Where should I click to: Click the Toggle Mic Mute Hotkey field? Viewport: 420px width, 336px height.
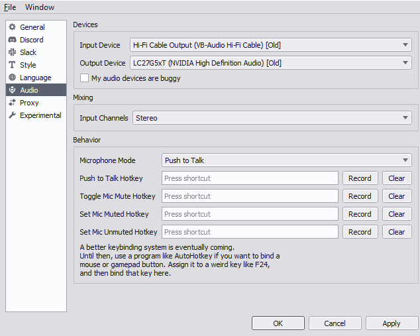point(250,196)
